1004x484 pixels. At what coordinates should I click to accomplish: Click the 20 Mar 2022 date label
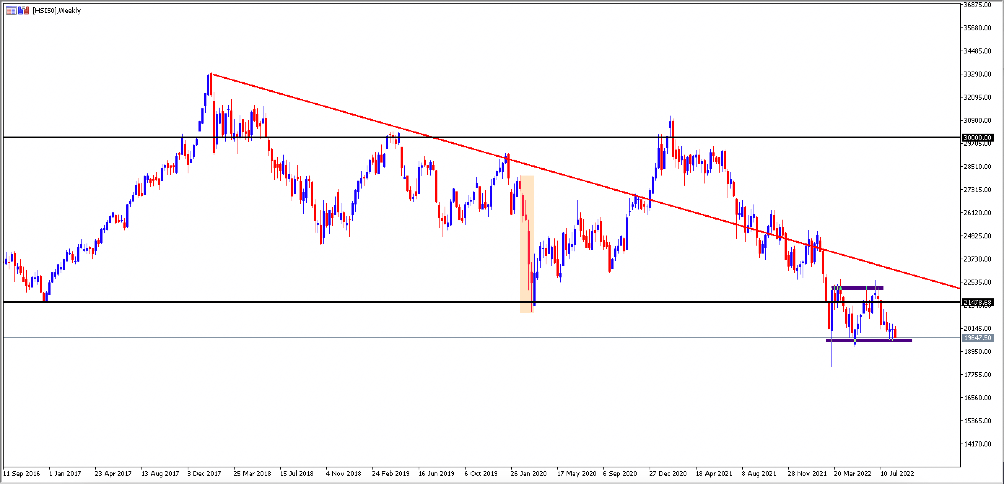click(853, 474)
